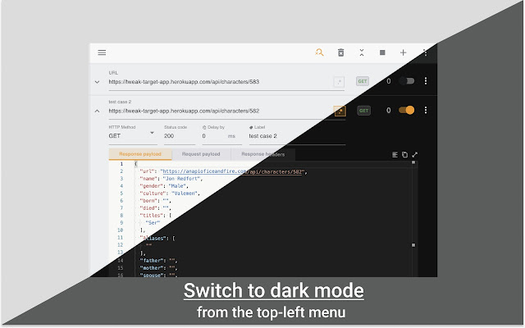Click the hit counter 0 in characters/583 row

click(x=388, y=81)
